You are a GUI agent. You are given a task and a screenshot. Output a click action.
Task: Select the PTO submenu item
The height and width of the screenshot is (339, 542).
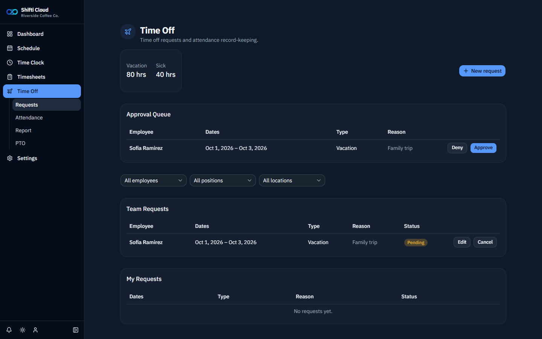[x=47, y=143]
